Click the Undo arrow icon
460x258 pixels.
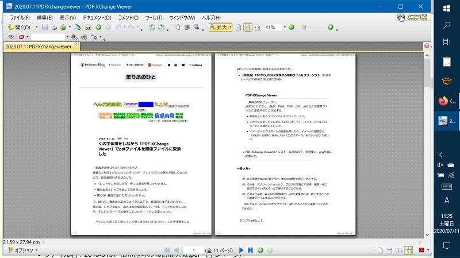(118, 27)
